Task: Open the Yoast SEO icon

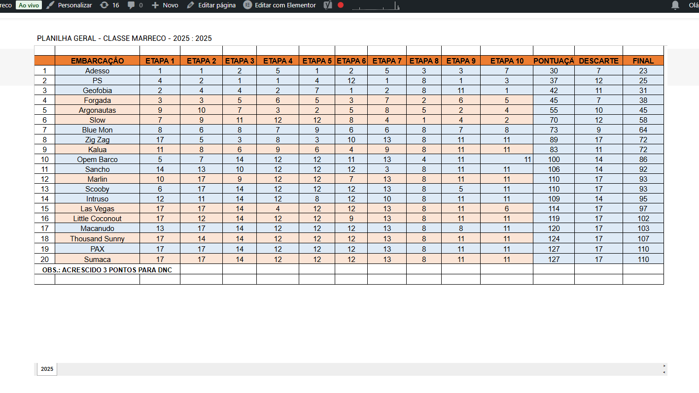Action: click(x=328, y=5)
